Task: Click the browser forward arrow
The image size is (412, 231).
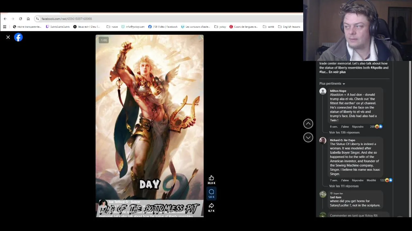Action: 13,19
